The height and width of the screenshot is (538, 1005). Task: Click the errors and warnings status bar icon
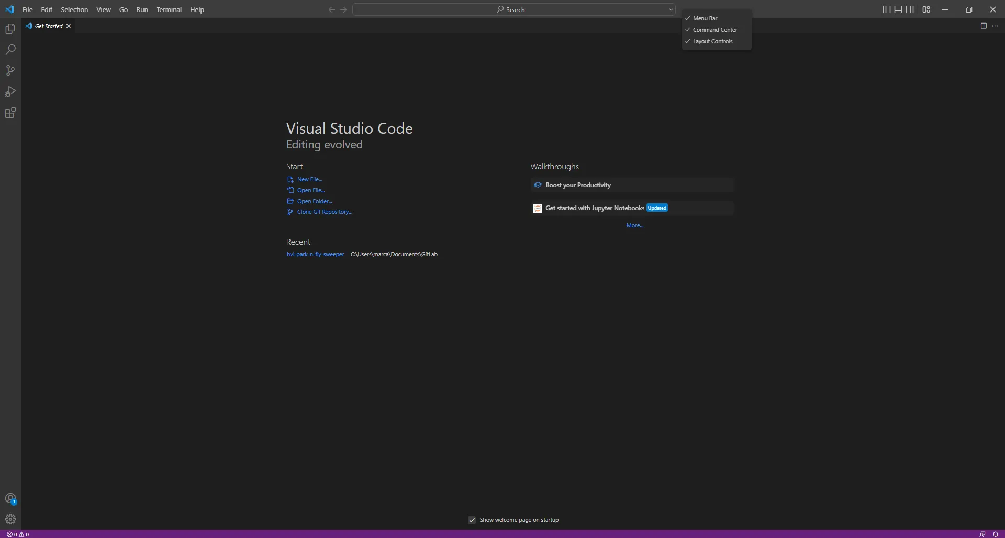point(18,534)
